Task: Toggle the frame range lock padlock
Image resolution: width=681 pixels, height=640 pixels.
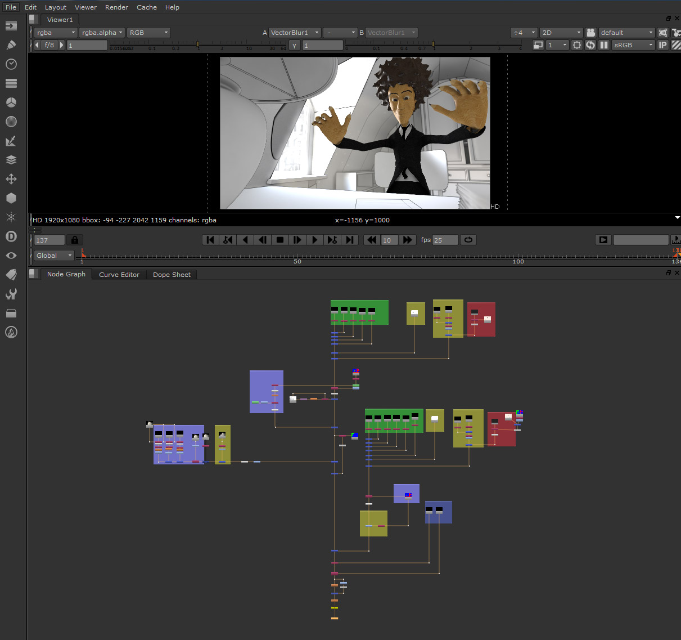Action: pyautogui.click(x=74, y=240)
